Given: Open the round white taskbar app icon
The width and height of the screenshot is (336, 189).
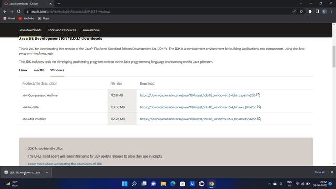Looking at the screenshot, I should point(202,184).
